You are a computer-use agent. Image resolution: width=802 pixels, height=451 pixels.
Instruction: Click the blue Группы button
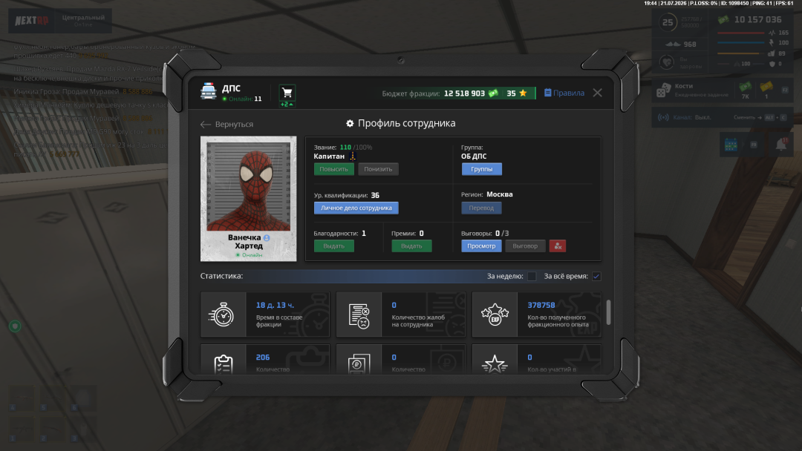click(481, 169)
